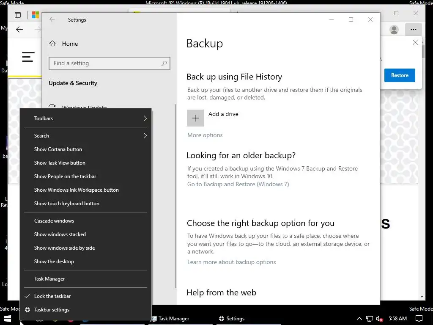Click the blue Restore button

tap(400, 75)
